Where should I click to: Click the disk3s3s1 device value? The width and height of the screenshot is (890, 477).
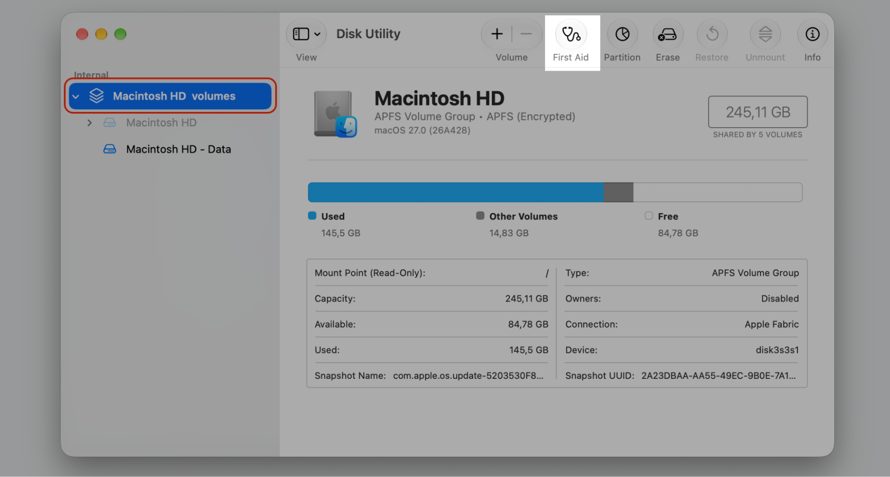(x=777, y=350)
